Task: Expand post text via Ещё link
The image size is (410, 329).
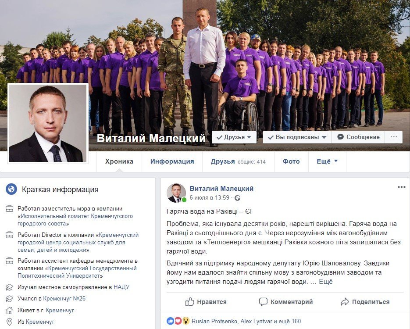Action: (326, 282)
